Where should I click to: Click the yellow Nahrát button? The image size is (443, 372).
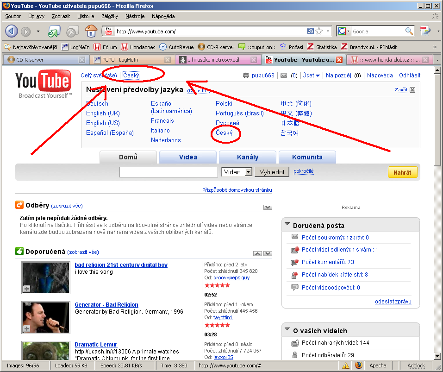pyautogui.click(x=402, y=172)
